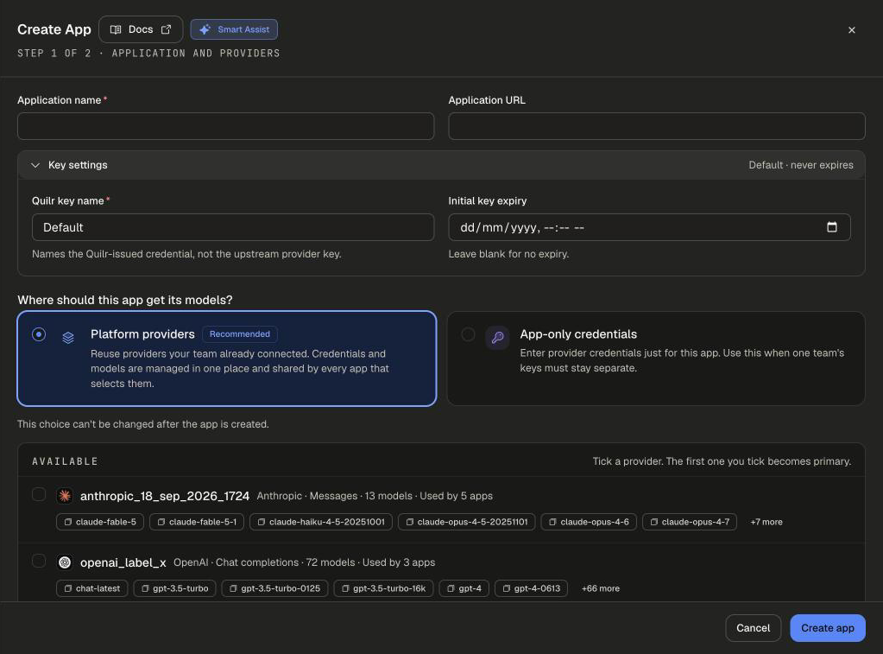Click the Create app button
Screen dimensions: 883x654
(x=827, y=628)
